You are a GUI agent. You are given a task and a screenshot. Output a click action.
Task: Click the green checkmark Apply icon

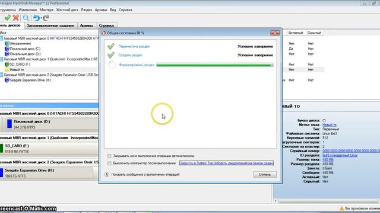(8, 18)
